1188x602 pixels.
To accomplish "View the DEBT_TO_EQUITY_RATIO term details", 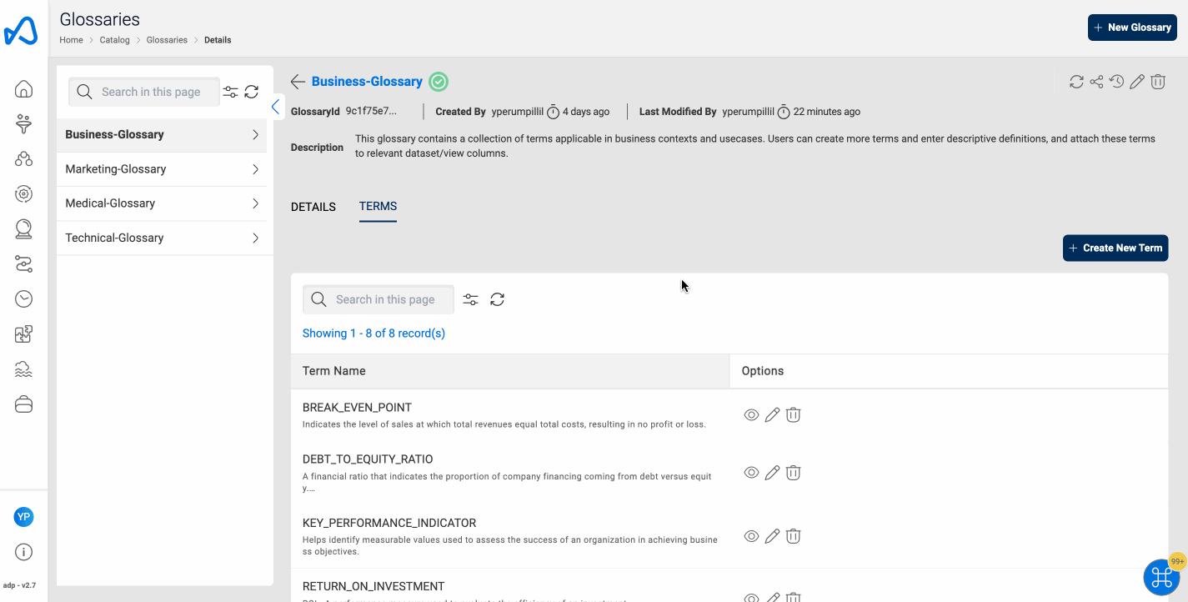I will pos(751,473).
